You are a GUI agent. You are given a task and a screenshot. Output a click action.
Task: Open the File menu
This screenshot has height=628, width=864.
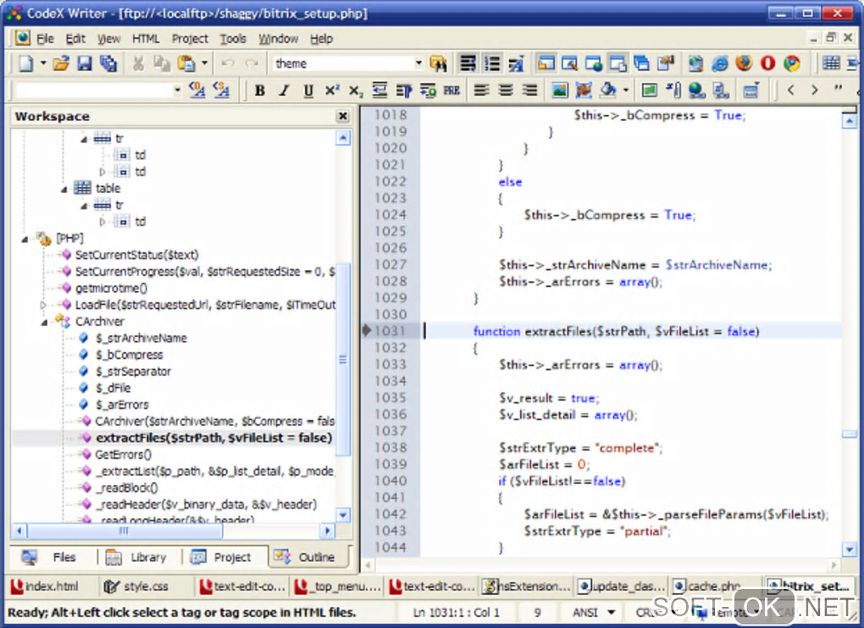[x=45, y=39]
